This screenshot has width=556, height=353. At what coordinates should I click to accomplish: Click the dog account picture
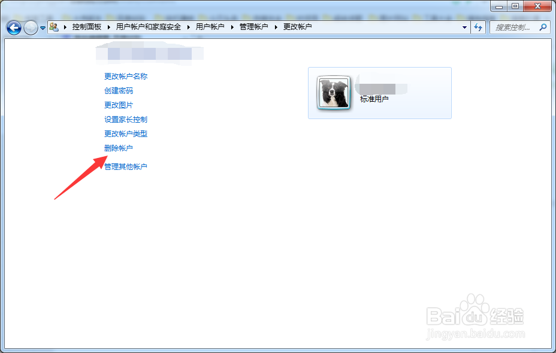pos(334,93)
